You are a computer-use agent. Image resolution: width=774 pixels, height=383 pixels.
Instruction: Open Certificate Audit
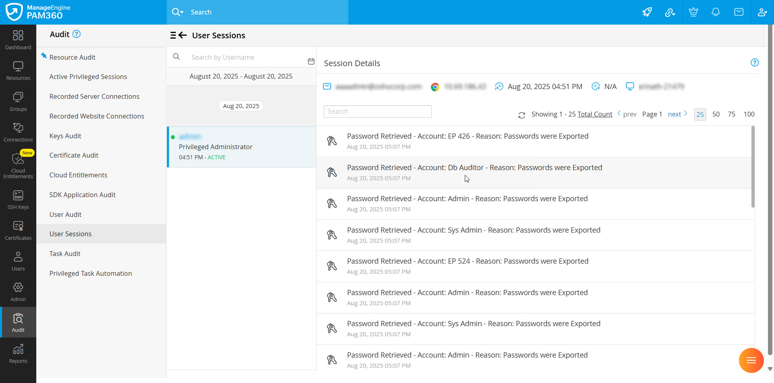[74, 155]
